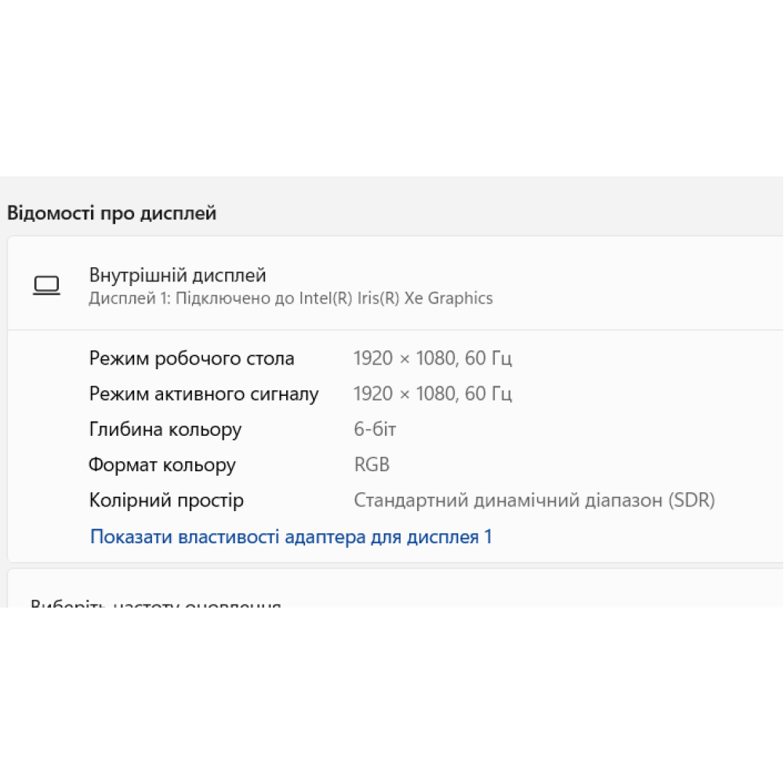Select the RGB color format value
This screenshot has width=784, height=784.
[x=372, y=465]
